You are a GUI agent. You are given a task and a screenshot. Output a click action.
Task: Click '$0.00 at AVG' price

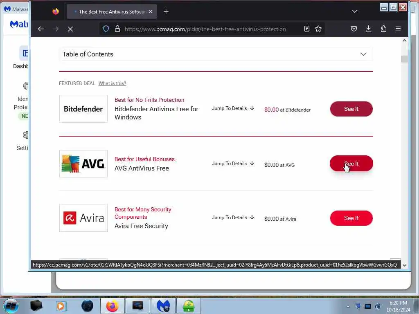[279, 165]
